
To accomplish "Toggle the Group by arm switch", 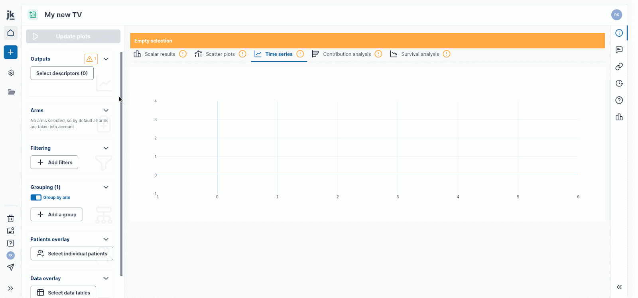I will pyautogui.click(x=36, y=198).
